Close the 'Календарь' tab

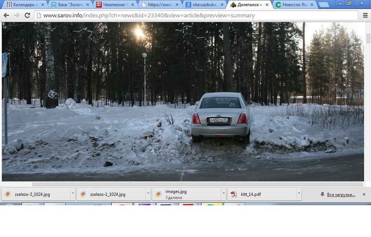[x=42, y=5]
